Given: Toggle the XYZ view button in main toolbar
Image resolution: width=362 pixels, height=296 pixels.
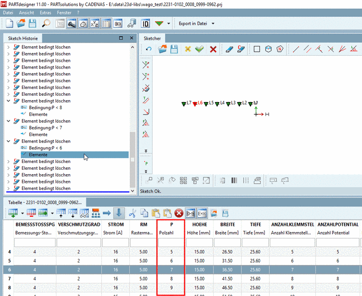Looking at the screenshot, I should [x=95, y=23].
